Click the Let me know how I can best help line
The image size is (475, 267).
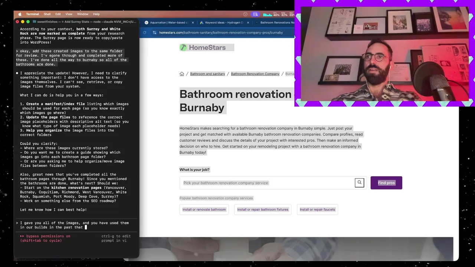[x=53, y=210]
